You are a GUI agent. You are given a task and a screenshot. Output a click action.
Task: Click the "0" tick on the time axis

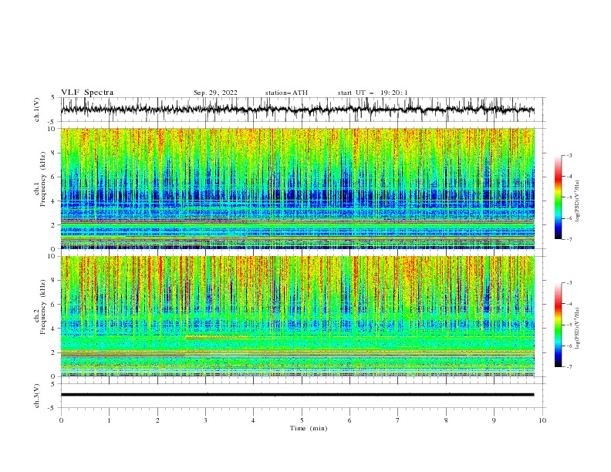tap(61, 420)
